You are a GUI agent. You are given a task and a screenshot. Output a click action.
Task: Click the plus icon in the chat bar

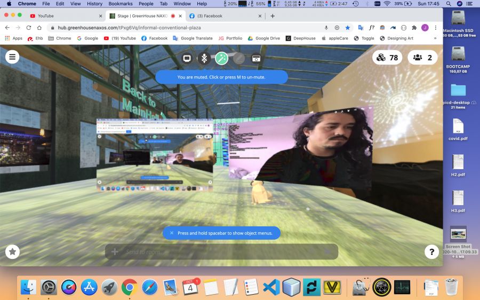(x=115, y=252)
